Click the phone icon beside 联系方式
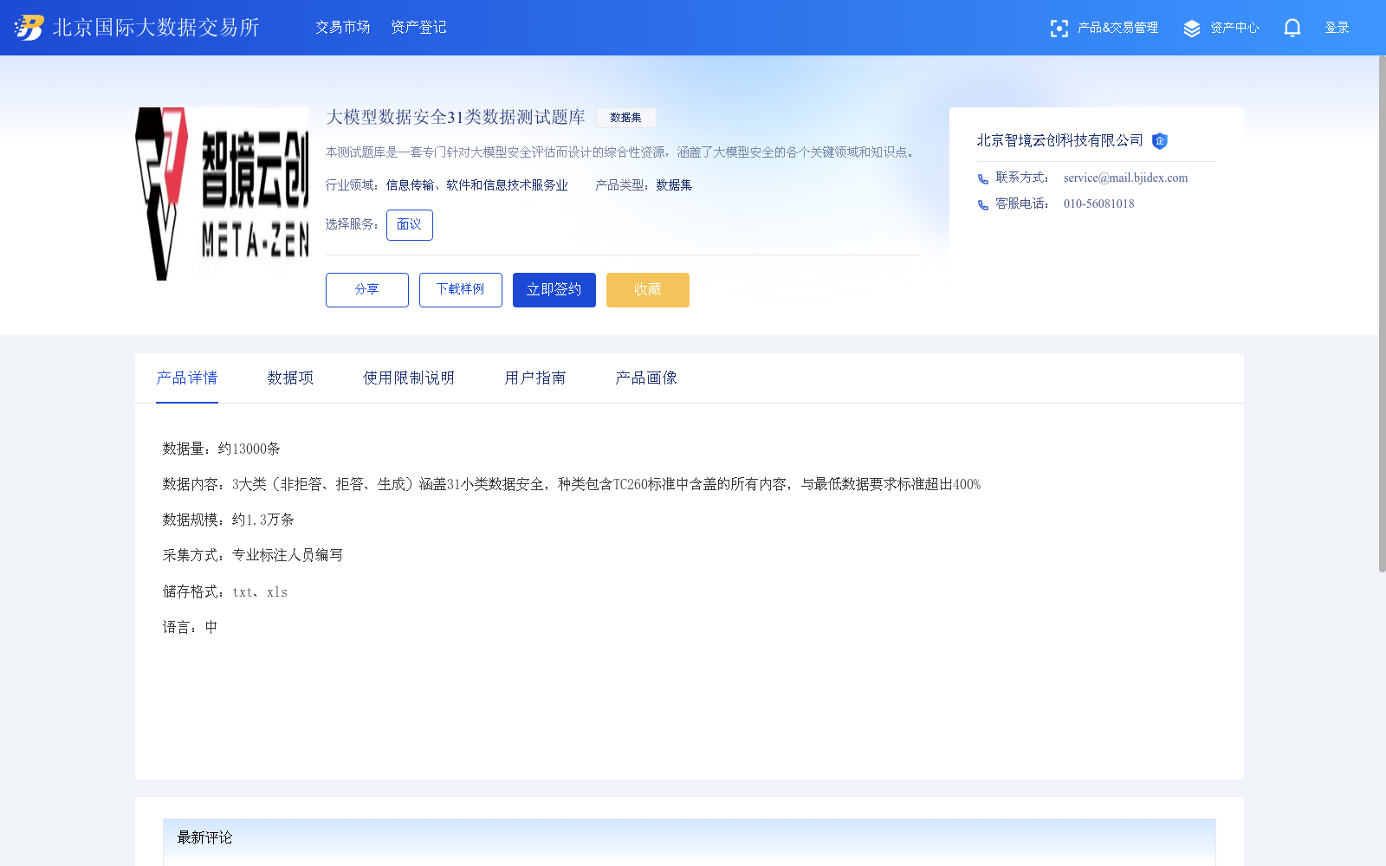1386x866 pixels. point(983,179)
